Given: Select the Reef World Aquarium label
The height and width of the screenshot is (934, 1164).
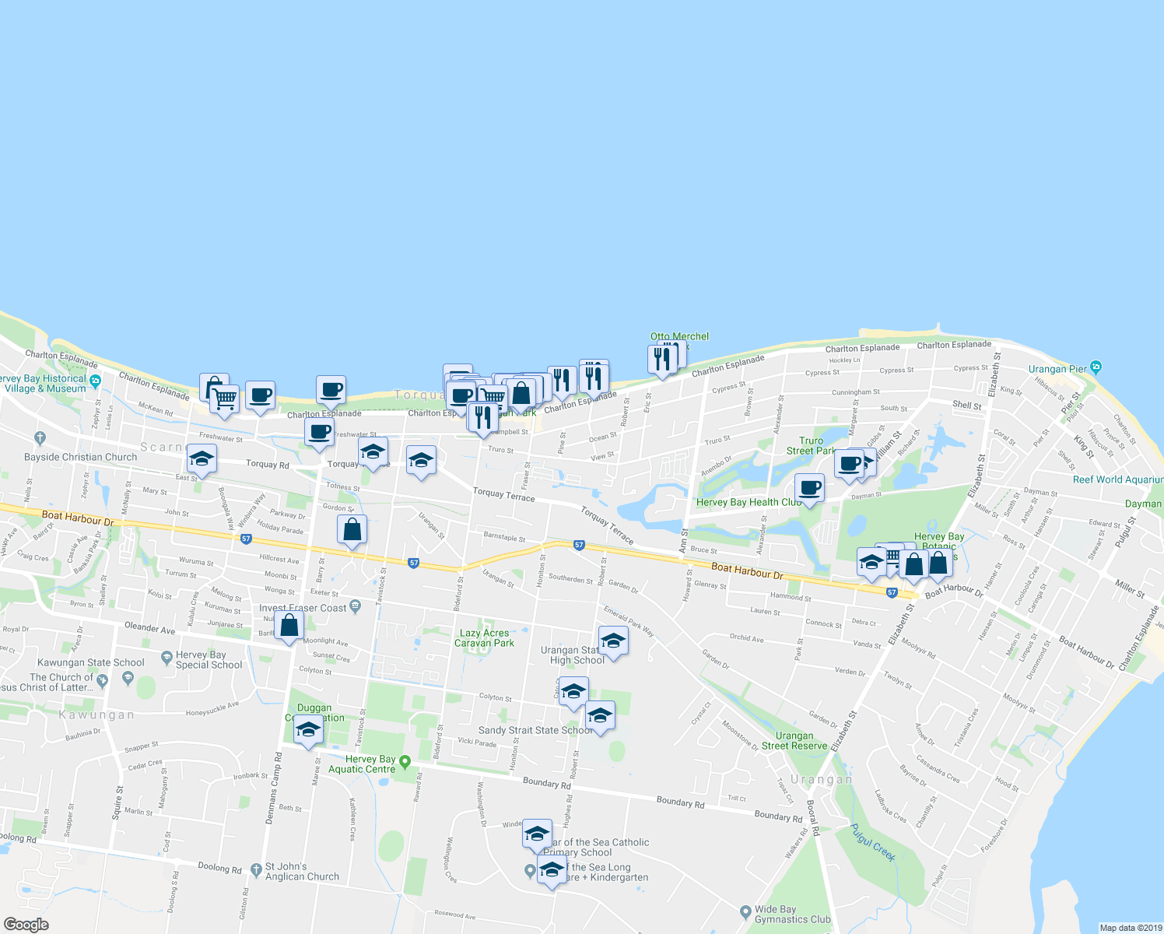Looking at the screenshot, I should point(1118,479).
